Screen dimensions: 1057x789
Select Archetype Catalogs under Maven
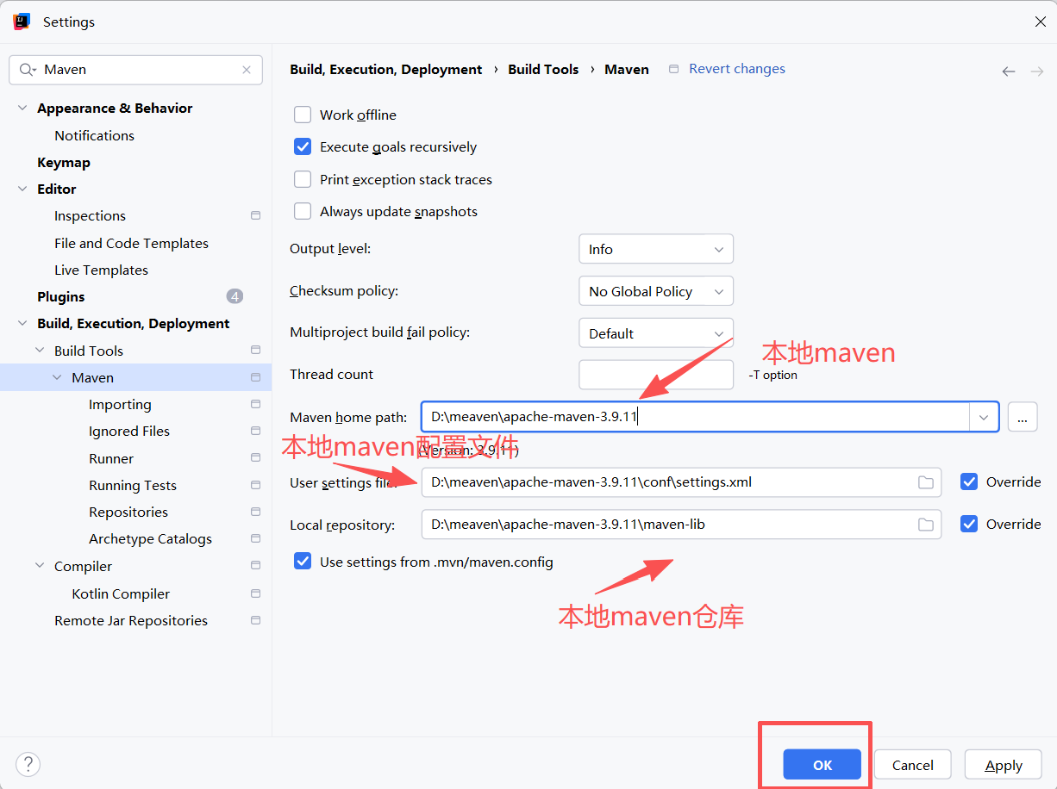click(150, 538)
